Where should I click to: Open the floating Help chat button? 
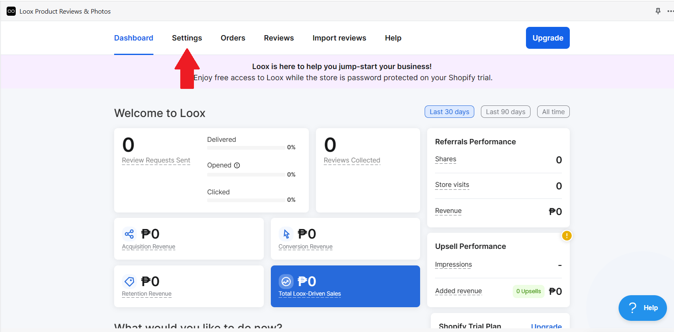point(643,308)
